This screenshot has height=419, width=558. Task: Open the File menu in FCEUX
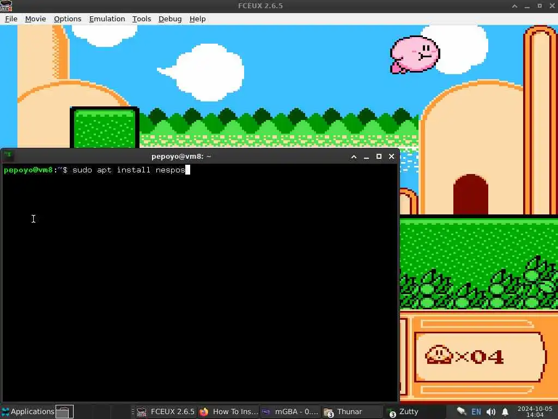pyautogui.click(x=11, y=19)
